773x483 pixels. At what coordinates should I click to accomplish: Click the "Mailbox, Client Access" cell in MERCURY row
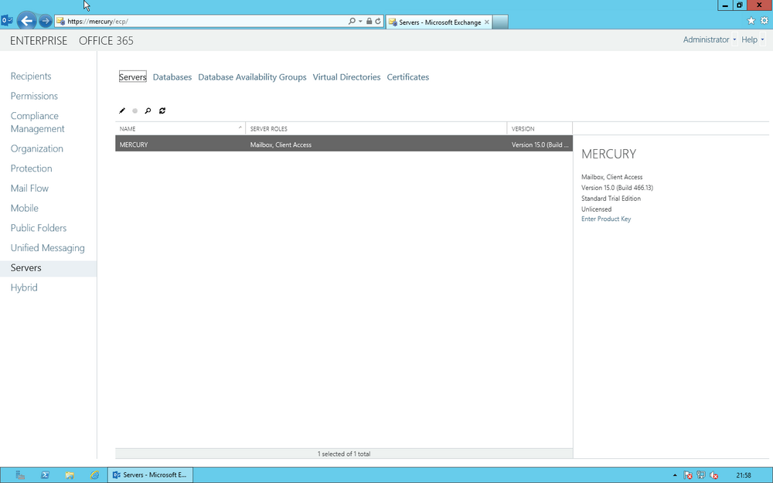(x=281, y=145)
